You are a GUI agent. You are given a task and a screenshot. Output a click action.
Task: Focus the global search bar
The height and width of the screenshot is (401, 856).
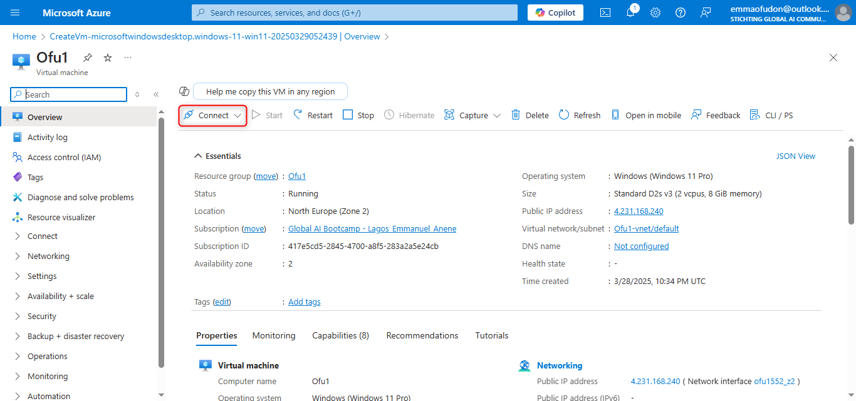pos(355,13)
